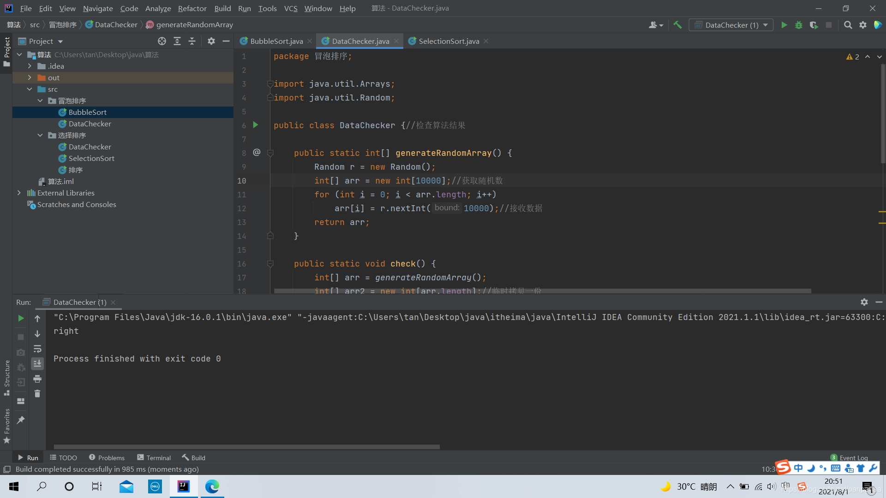
Task: Toggle the Favorites tool window side tab
Action: [x=6, y=427]
